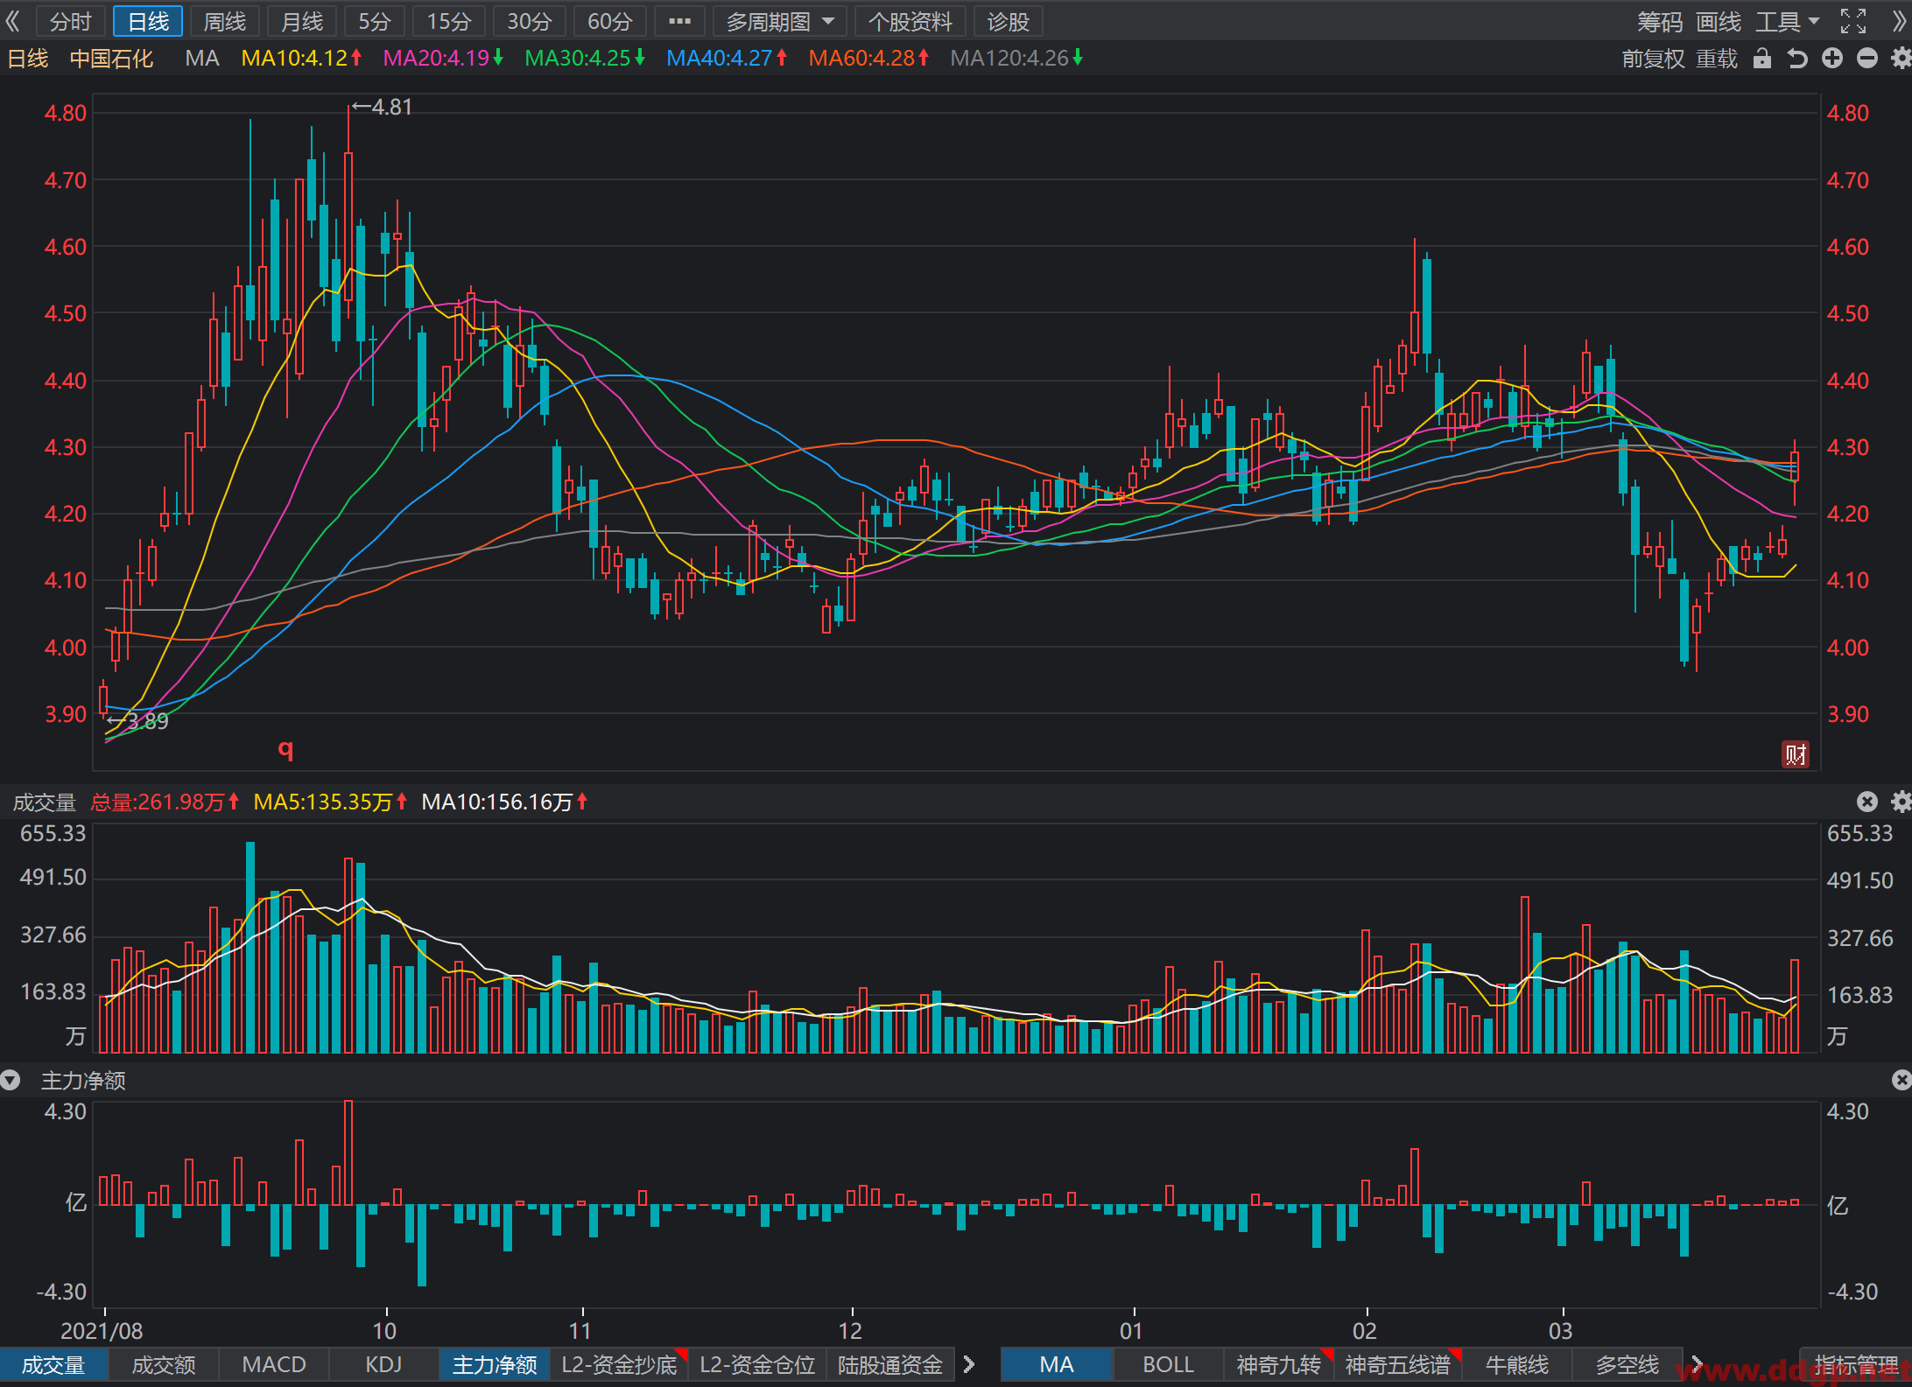Screen dimensions: 1912x1387
Task: Click the 总量:261.98万 volume label
Action: tap(165, 802)
